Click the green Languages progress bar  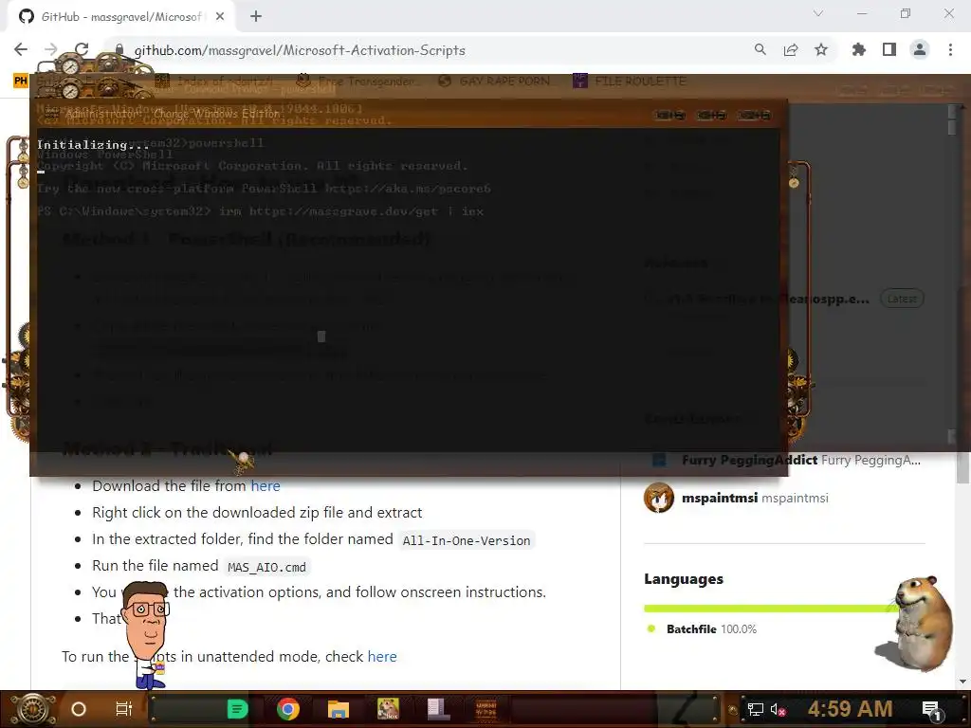[771, 609]
